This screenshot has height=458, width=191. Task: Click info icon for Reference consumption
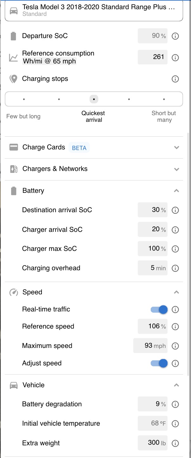point(175,58)
